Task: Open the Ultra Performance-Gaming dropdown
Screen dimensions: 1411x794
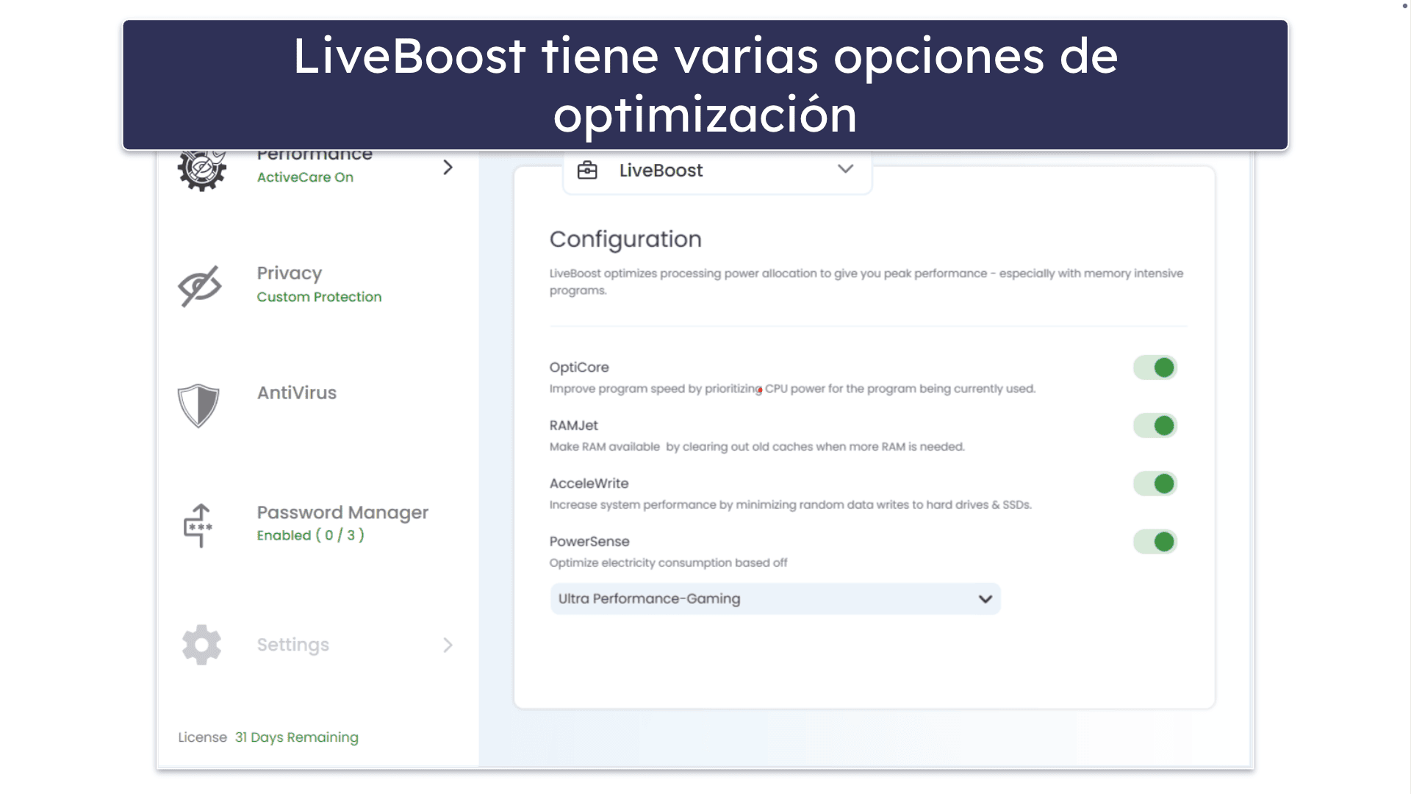Action: [x=775, y=599]
